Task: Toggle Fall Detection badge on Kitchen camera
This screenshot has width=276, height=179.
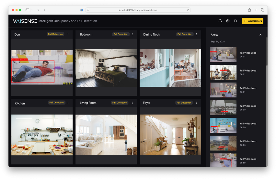Action: (57, 103)
